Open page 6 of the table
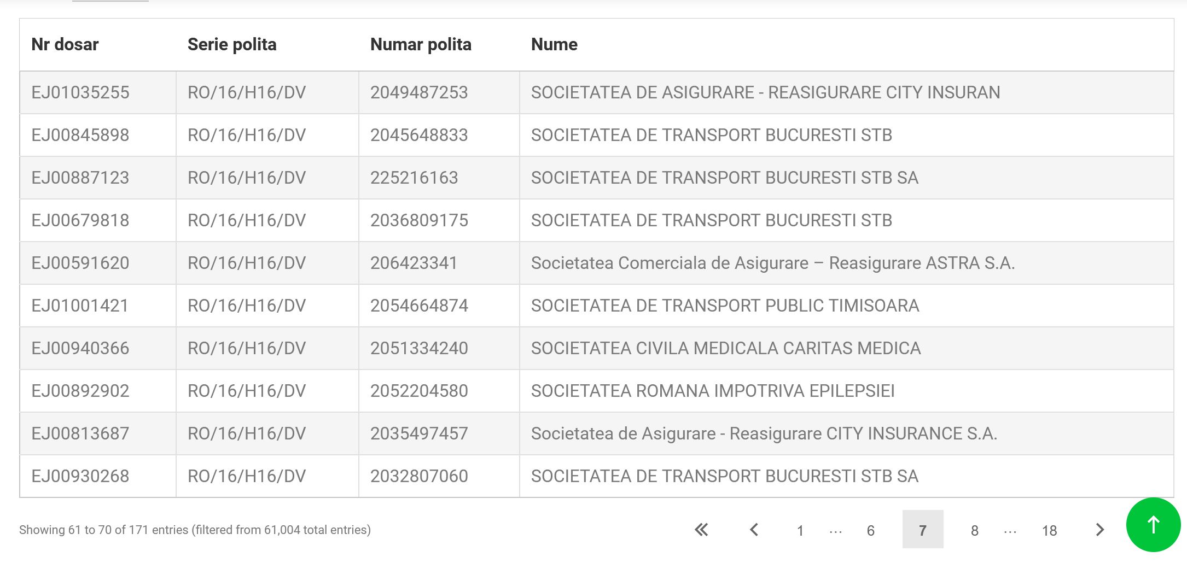The width and height of the screenshot is (1187, 563). click(870, 530)
